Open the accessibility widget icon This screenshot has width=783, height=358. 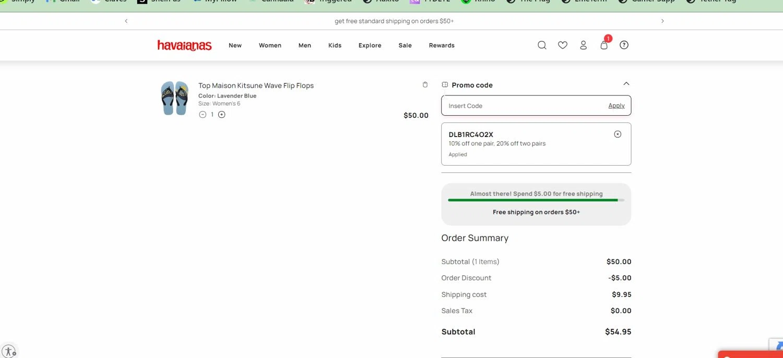(x=9, y=351)
